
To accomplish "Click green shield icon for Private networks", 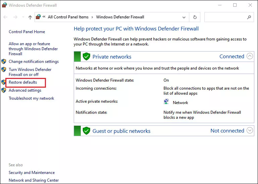I will 86,57.
